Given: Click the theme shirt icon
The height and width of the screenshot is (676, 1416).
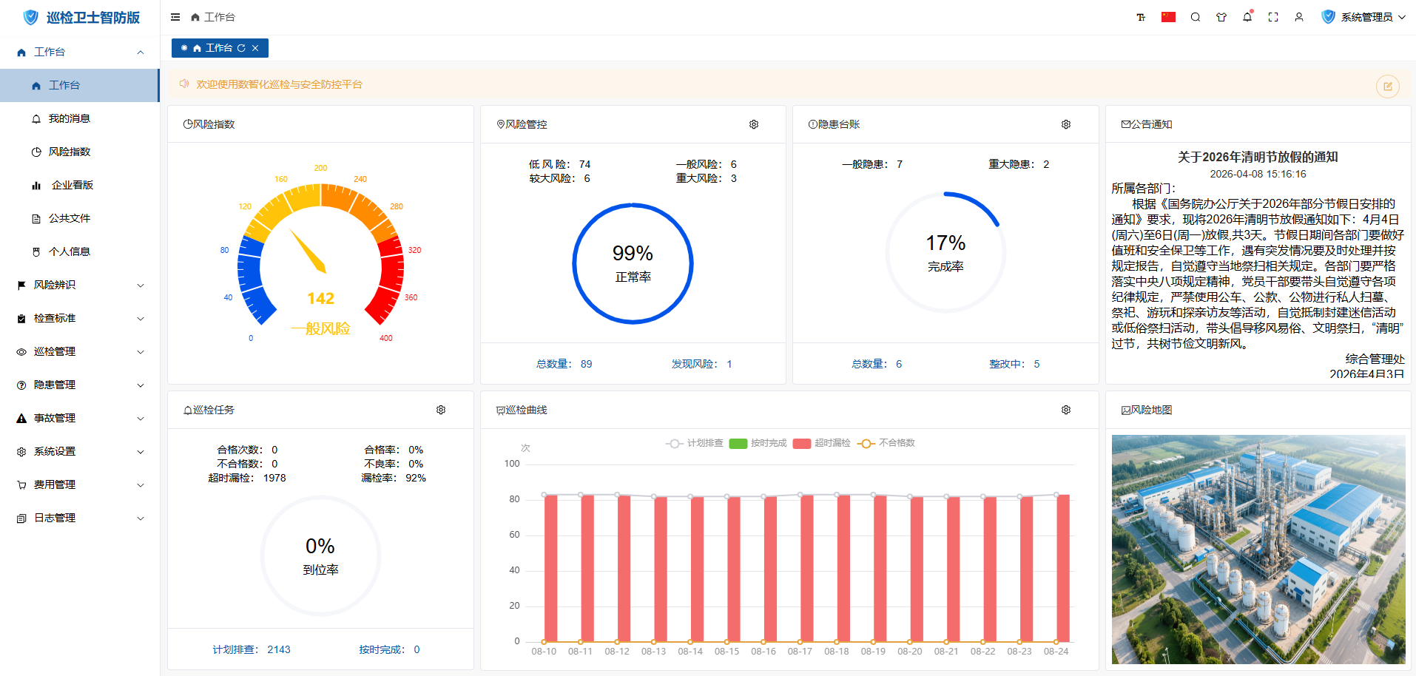Looking at the screenshot, I should click(1221, 17).
